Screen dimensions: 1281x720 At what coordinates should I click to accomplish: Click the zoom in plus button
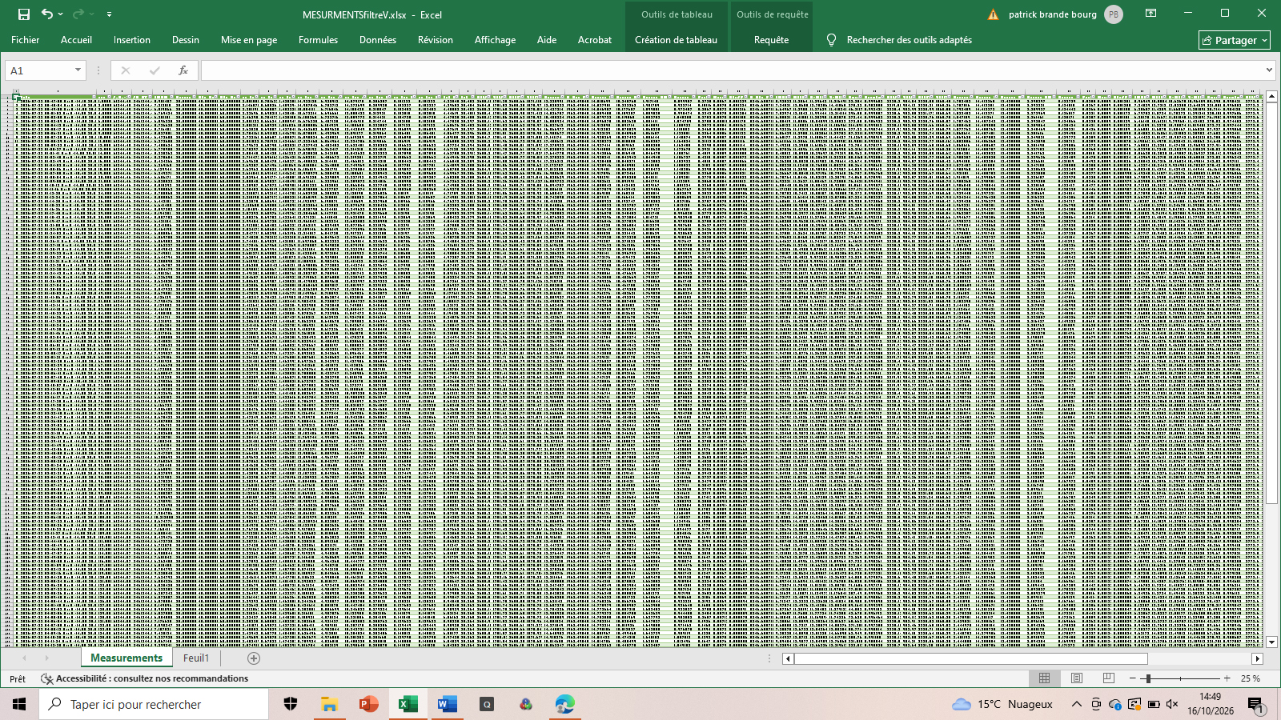coord(1227,678)
